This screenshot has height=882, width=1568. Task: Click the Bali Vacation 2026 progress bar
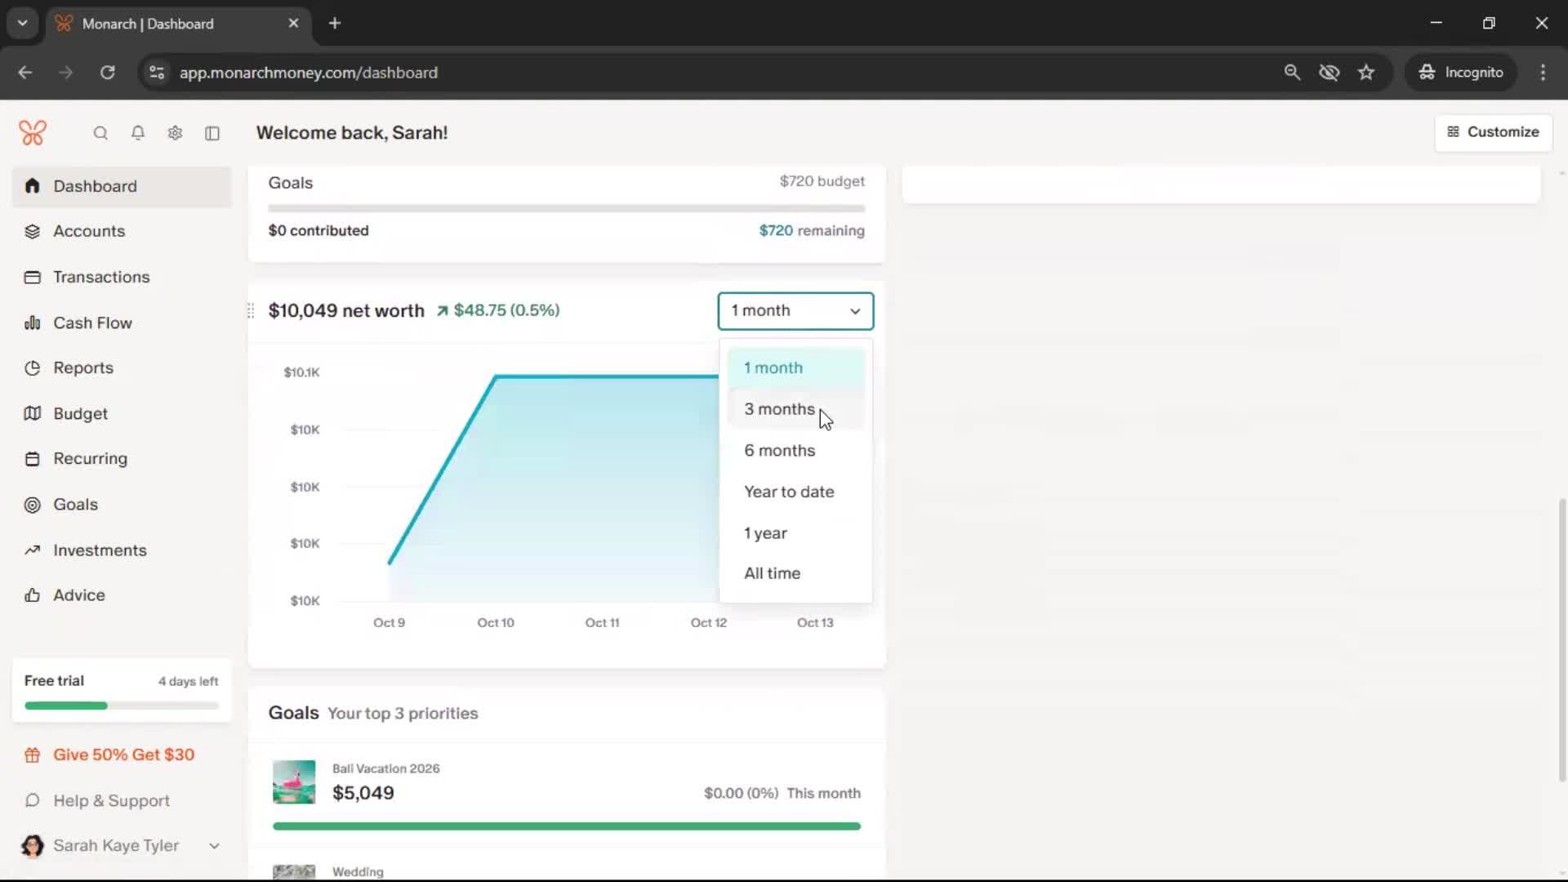[566, 826]
